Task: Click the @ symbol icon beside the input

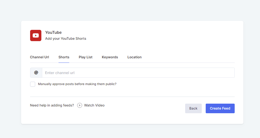Action: [x=36, y=73]
